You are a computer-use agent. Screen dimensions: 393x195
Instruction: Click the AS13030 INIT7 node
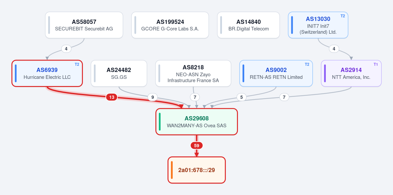[318, 25]
